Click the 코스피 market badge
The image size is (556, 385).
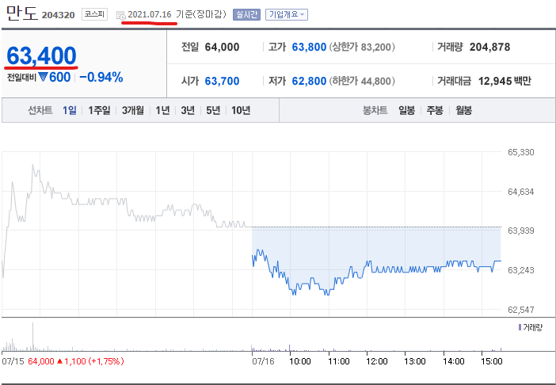tap(94, 14)
